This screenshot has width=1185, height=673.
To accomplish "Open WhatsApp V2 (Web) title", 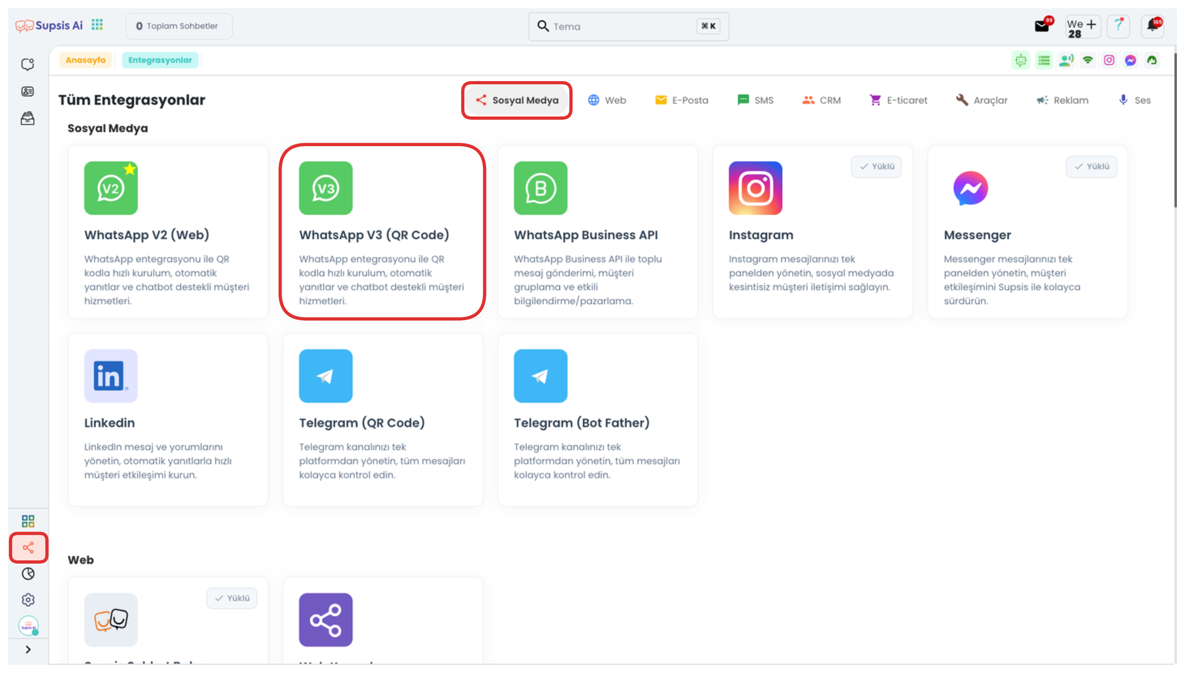I will point(147,235).
